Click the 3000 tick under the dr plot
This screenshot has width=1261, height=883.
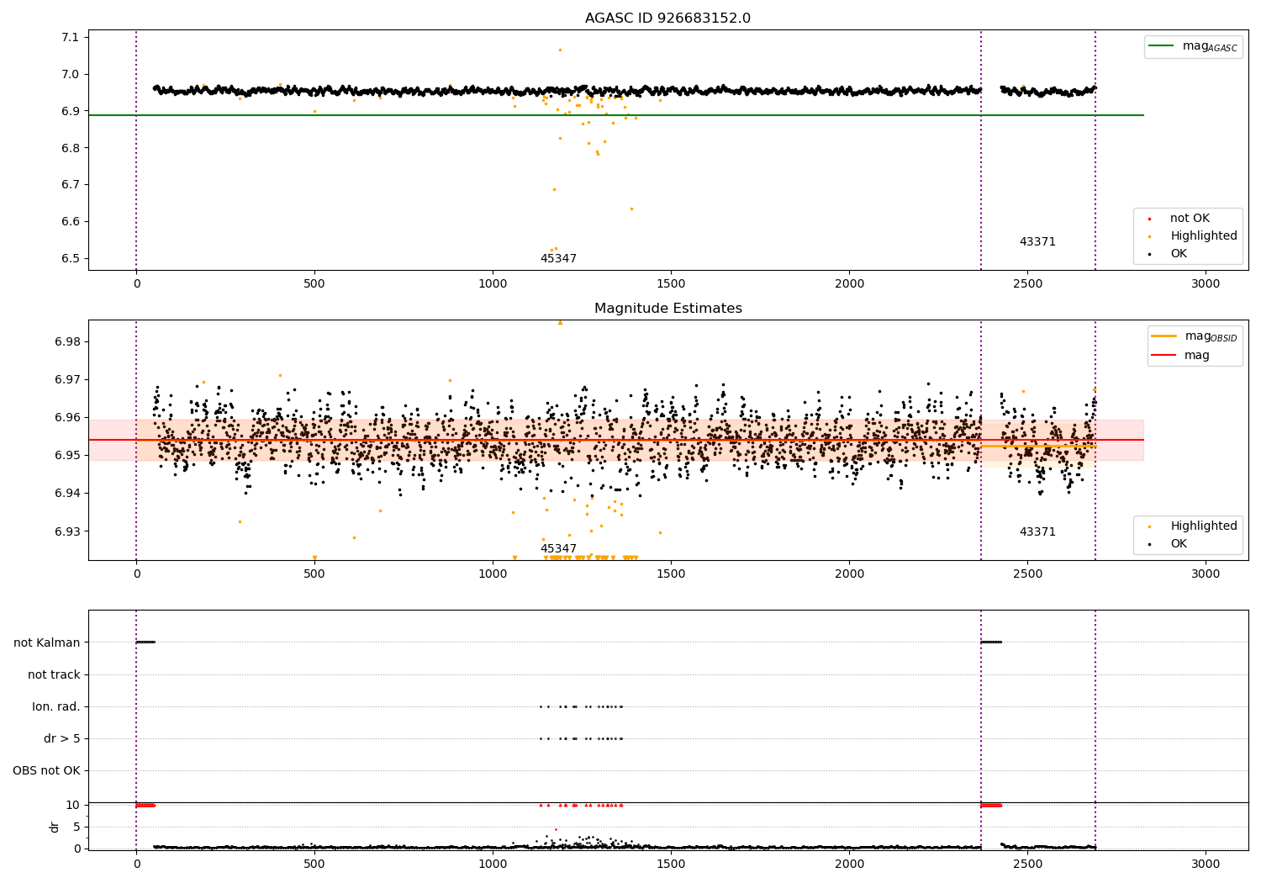[x=1206, y=864]
